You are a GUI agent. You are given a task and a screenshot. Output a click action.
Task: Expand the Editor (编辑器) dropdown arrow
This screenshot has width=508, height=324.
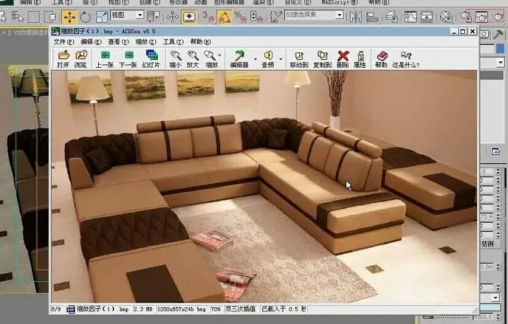(255, 59)
